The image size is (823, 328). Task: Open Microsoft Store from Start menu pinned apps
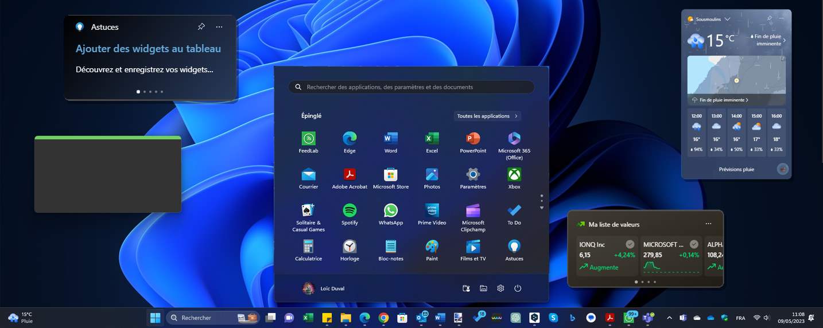(x=391, y=178)
